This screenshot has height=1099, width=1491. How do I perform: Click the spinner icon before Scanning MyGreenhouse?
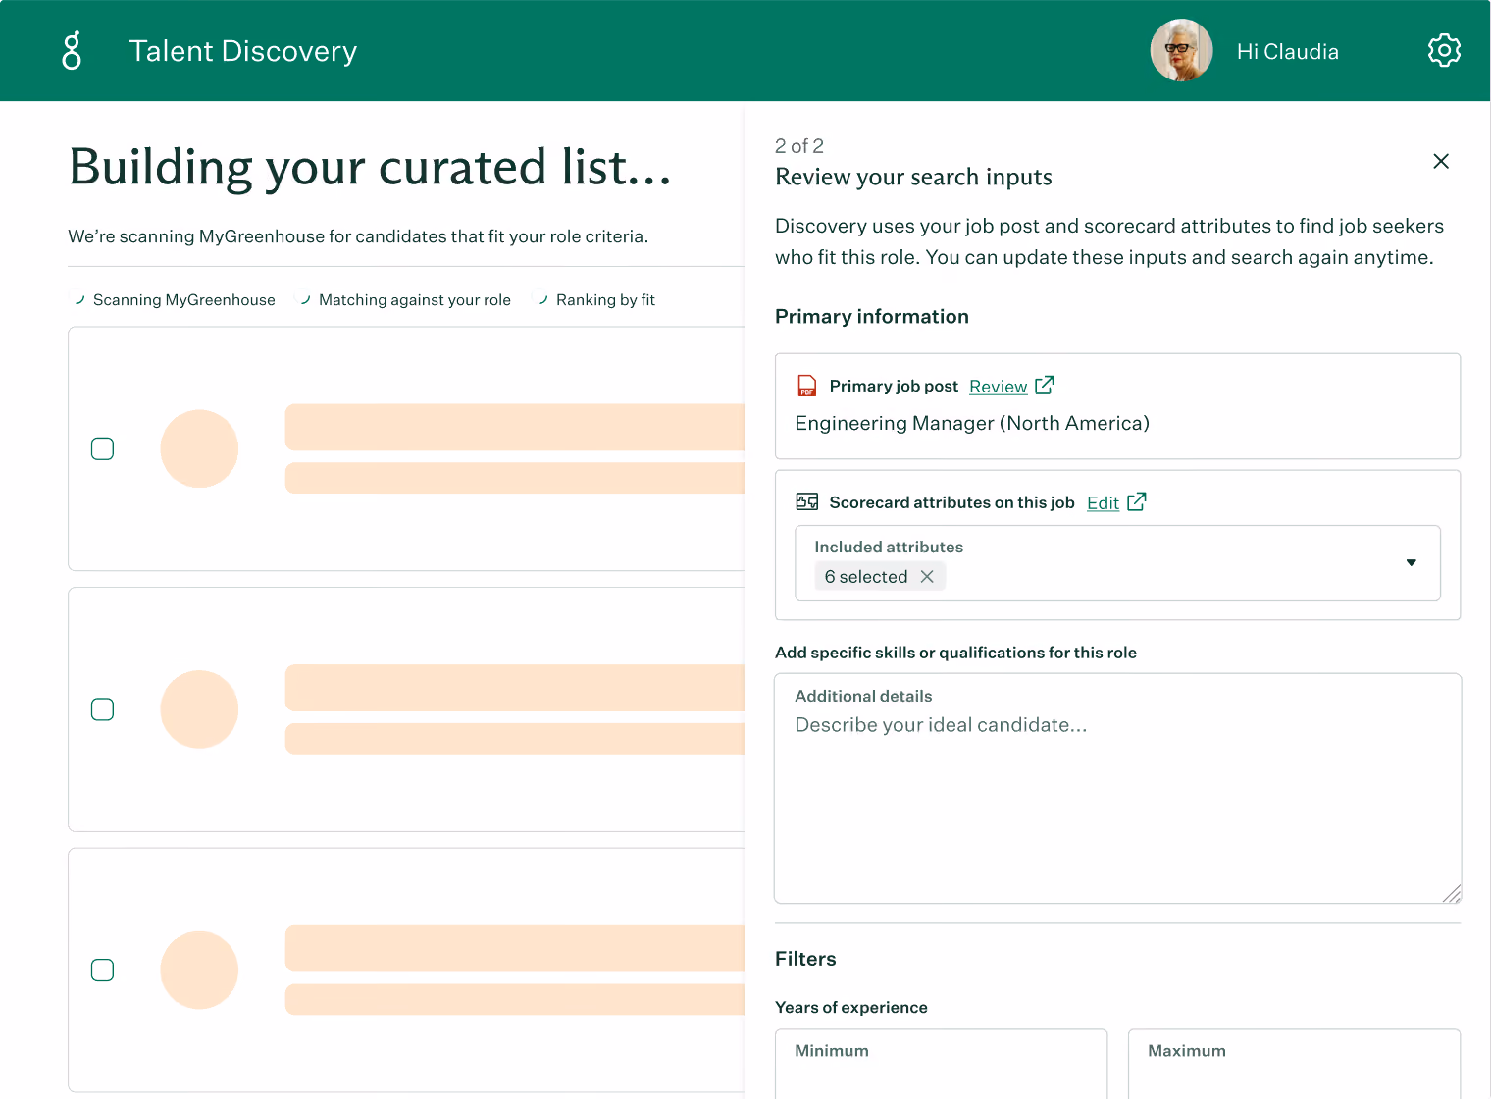[78, 299]
